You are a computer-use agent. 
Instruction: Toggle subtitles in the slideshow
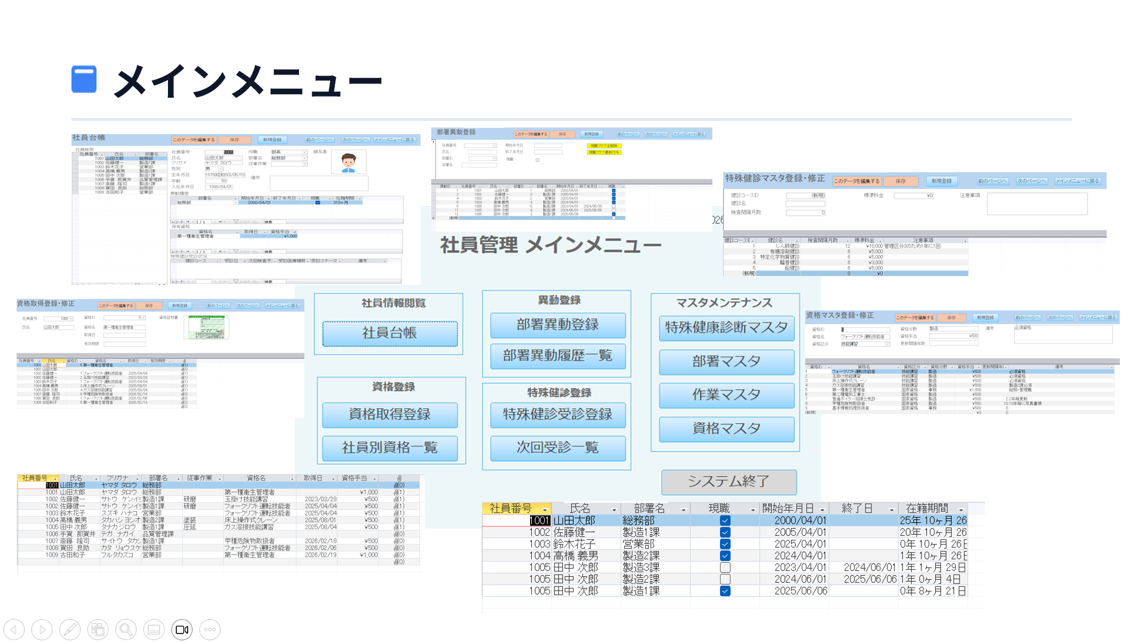point(154,629)
